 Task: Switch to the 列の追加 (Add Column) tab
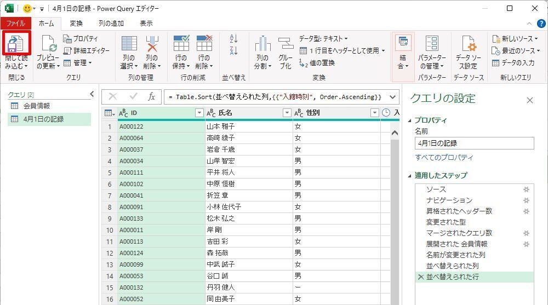pyautogui.click(x=111, y=24)
